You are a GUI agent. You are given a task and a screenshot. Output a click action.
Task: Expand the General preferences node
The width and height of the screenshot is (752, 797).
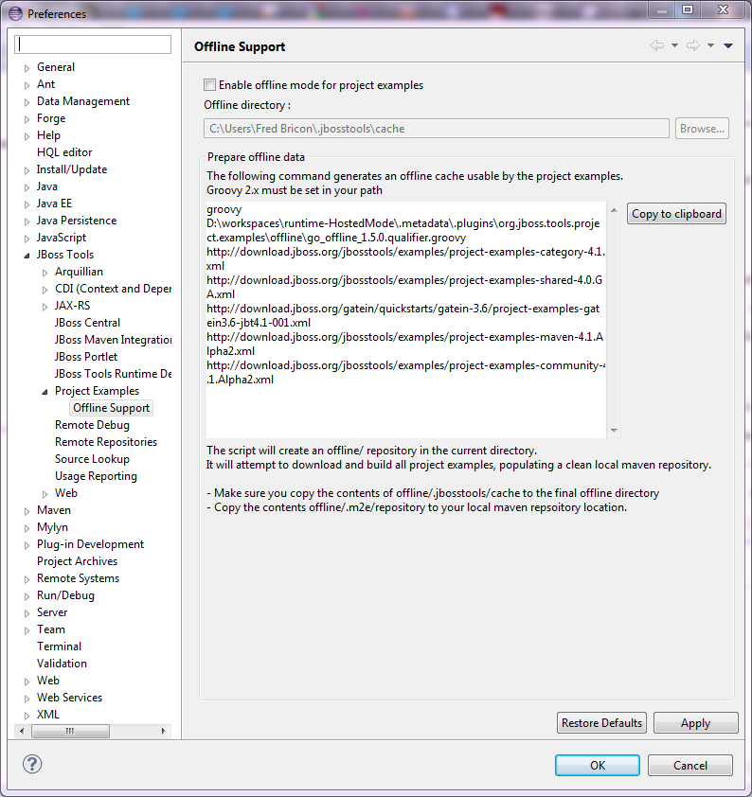coord(27,68)
